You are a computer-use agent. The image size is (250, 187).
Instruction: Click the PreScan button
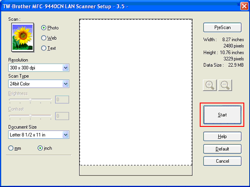coord(222,27)
